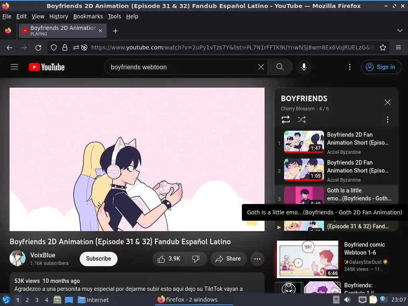Clear the search box text

click(261, 67)
